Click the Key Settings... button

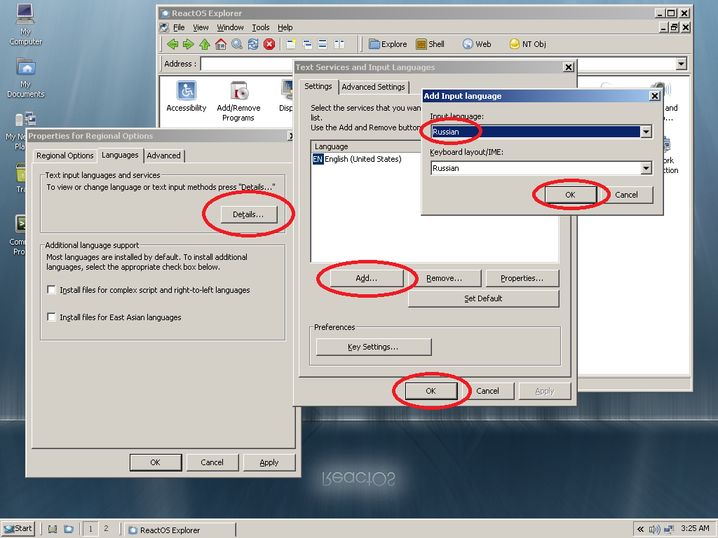point(374,347)
